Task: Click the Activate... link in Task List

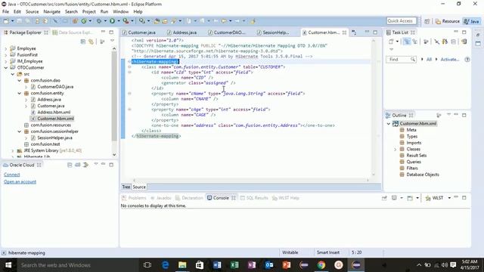Action: 450,59
